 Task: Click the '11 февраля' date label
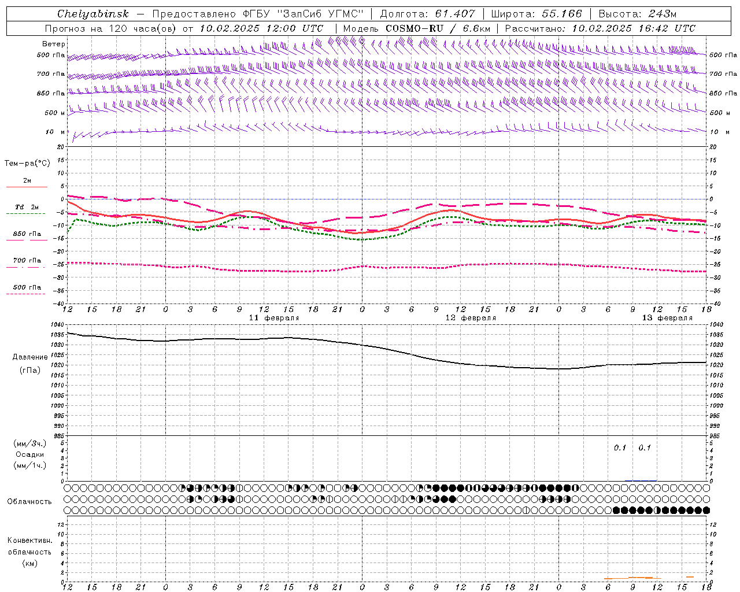(x=274, y=318)
